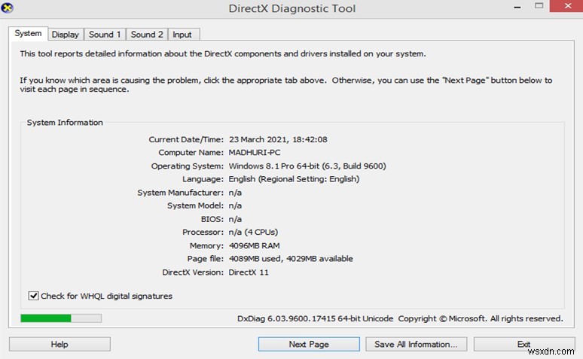
Task: Click the DirectX icon in the title bar
Action: click(x=9, y=8)
